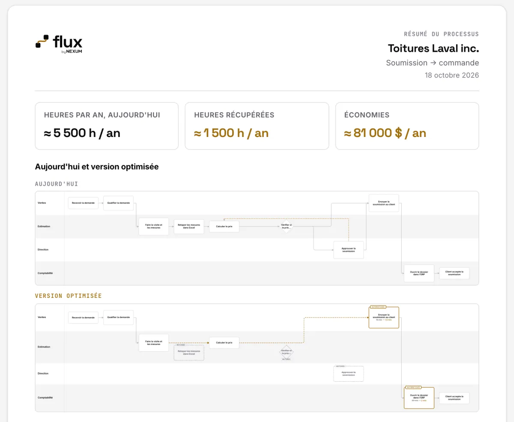Viewport: 514px width, 422px height.
Task: Click "Automatisée" badge above Envoyer la soumission
Action: point(378,307)
